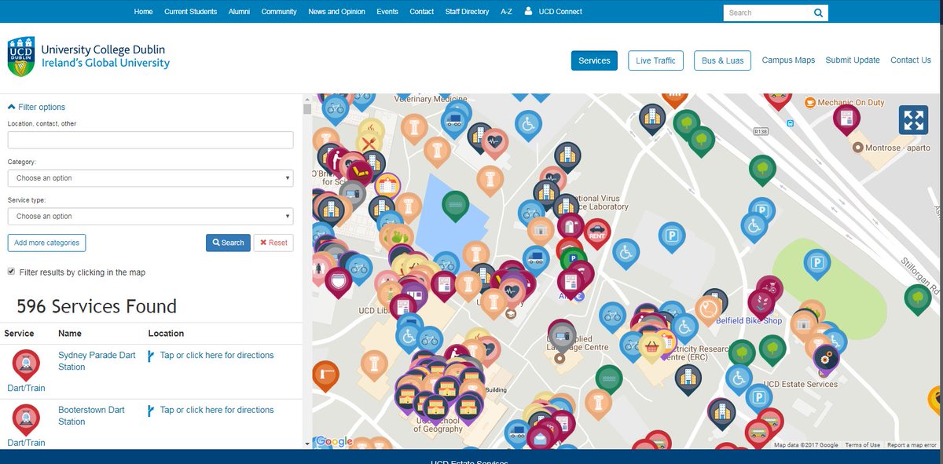
Task: Select the truck marker below Veterinary Medicine
Action: pos(453,122)
